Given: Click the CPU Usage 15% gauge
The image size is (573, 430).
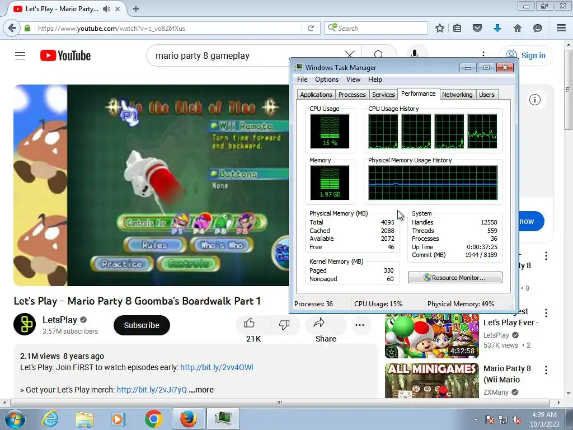Looking at the screenshot, I should (x=330, y=131).
